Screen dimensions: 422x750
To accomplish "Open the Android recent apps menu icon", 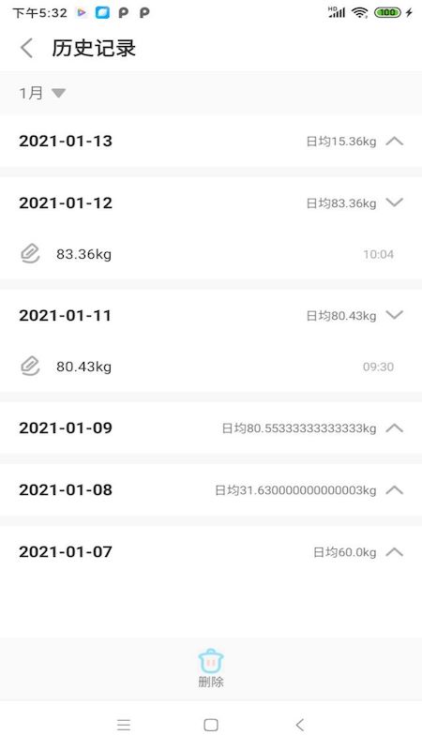I will tap(124, 725).
